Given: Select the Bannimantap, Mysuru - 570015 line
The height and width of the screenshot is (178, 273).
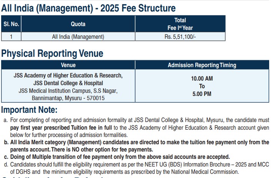Looking at the screenshot, I should [68, 98].
